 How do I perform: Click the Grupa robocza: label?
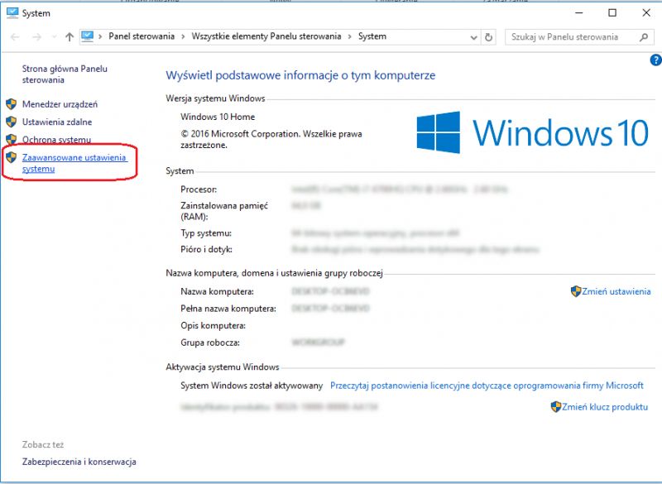(210, 343)
